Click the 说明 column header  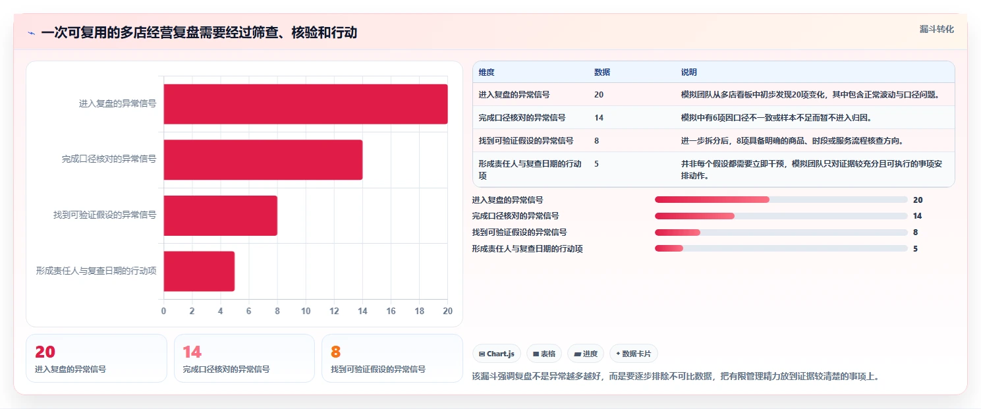pos(689,72)
